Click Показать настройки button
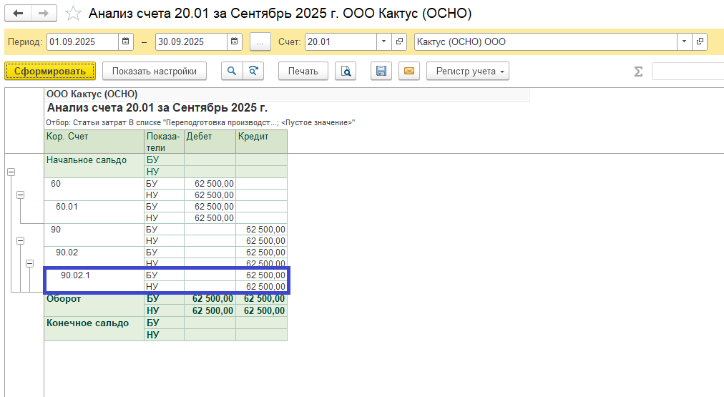This screenshot has height=397, width=724. (154, 71)
